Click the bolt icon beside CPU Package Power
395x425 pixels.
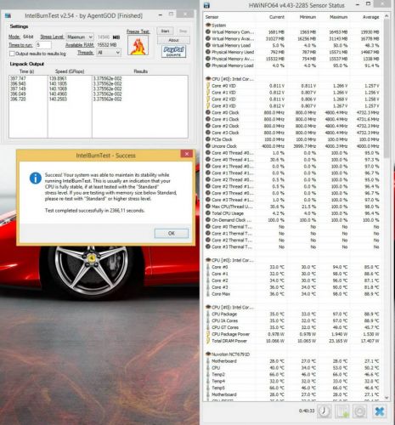coord(208,334)
